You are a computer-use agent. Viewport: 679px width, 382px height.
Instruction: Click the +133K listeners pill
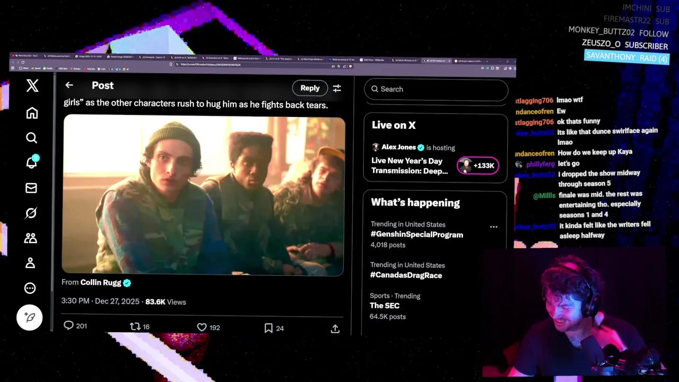click(x=477, y=166)
